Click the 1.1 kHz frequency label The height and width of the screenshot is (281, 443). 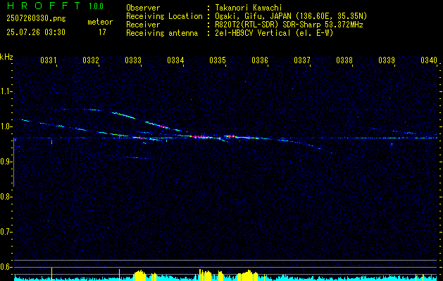(6, 91)
